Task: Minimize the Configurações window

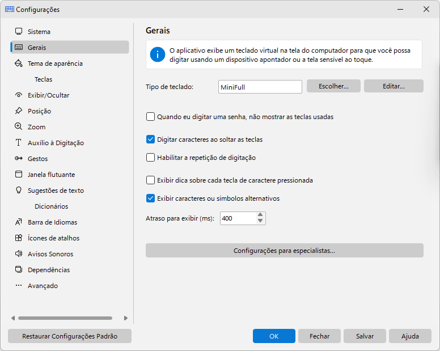Action: [x=400, y=9]
